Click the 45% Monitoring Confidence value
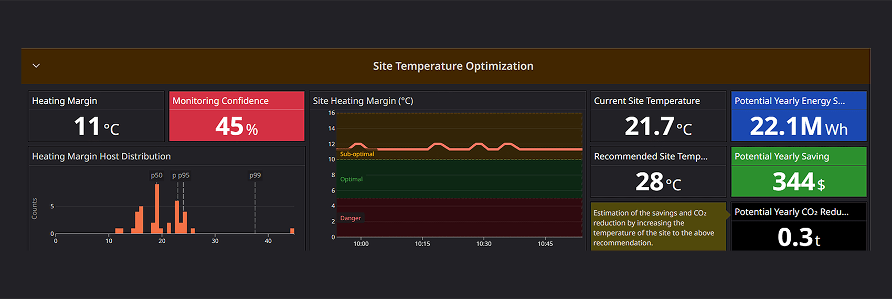Screen dimensions: 892x299 coord(237,126)
